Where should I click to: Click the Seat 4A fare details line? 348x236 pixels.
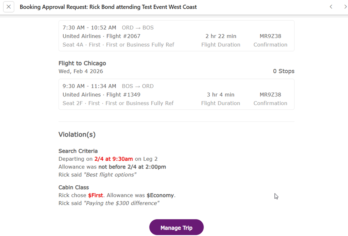[x=118, y=45]
